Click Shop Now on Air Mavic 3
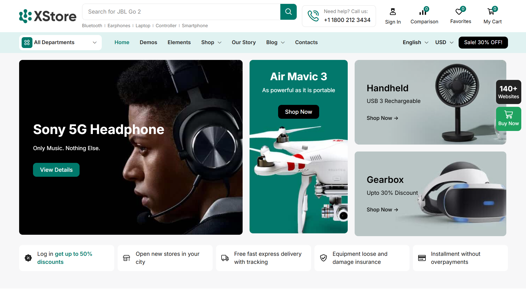The height and width of the screenshot is (293, 526). coord(299,112)
